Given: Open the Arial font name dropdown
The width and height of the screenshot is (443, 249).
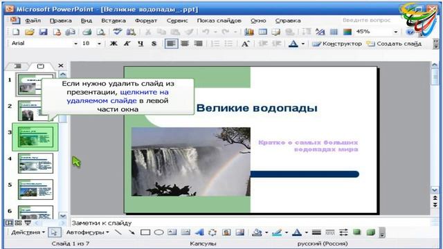Looking at the screenshot, I should (x=75, y=44).
